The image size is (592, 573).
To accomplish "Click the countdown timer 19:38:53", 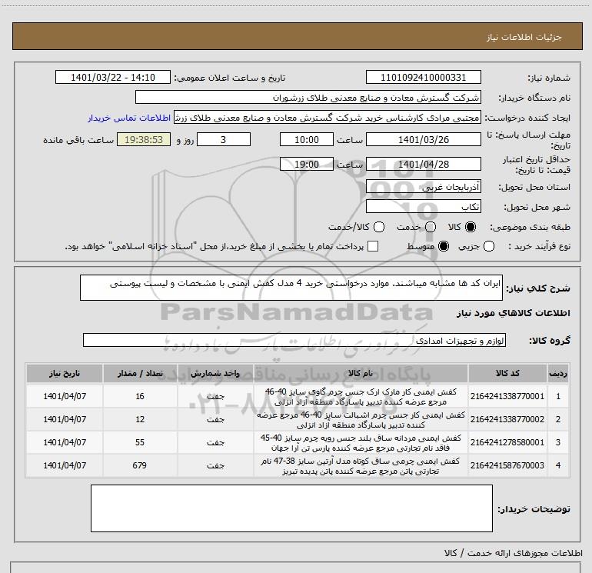I will (144, 140).
